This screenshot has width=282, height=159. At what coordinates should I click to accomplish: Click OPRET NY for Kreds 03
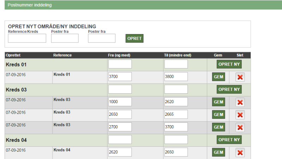tap(229, 89)
